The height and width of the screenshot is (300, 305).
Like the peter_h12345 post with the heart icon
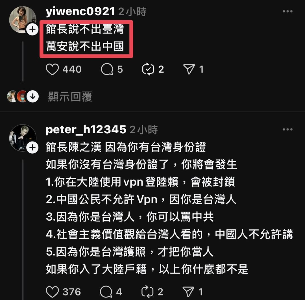tap(52, 292)
